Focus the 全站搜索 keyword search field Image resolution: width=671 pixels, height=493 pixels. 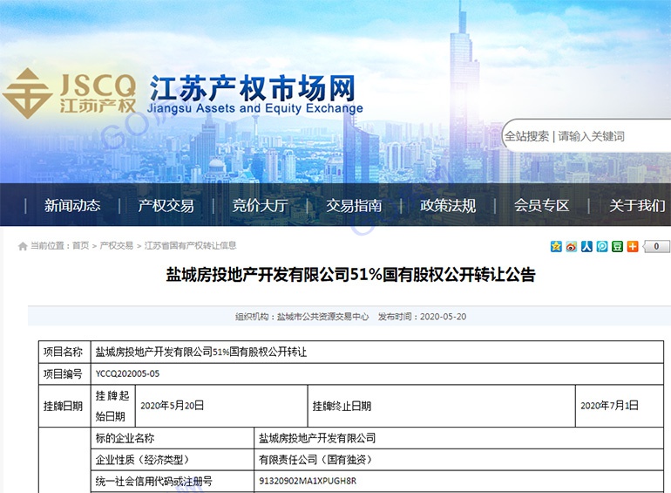[586, 136]
